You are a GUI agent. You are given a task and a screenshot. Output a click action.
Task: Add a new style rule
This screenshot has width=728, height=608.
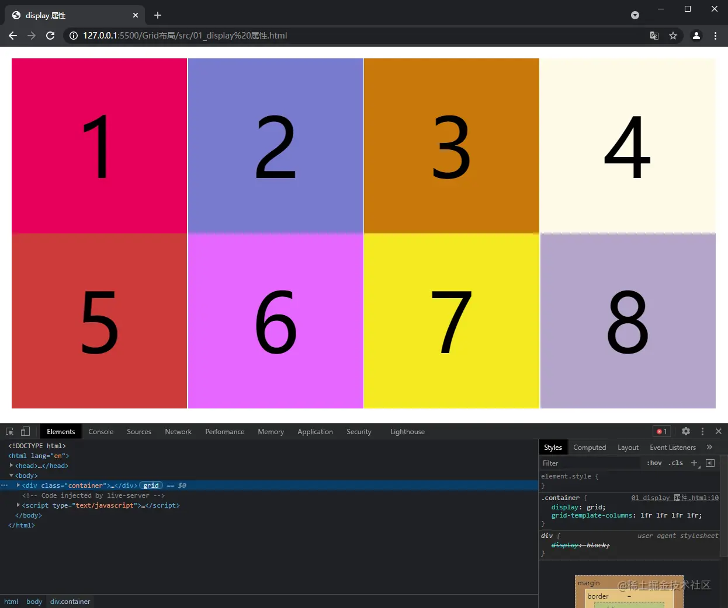pos(695,463)
